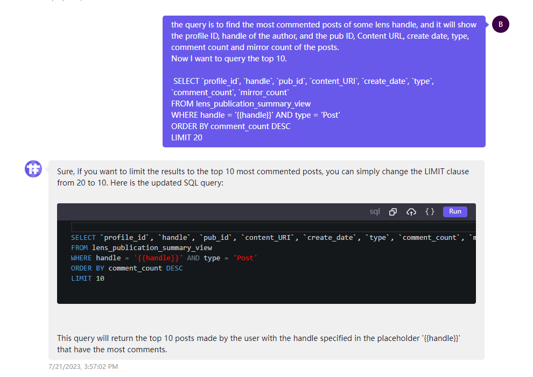This screenshot has width=533, height=377.
Task: Click the sql language label
Action: click(x=375, y=212)
